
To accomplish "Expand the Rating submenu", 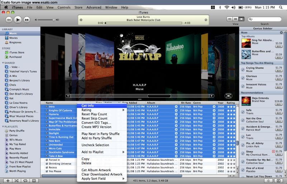I will coord(102,110).
